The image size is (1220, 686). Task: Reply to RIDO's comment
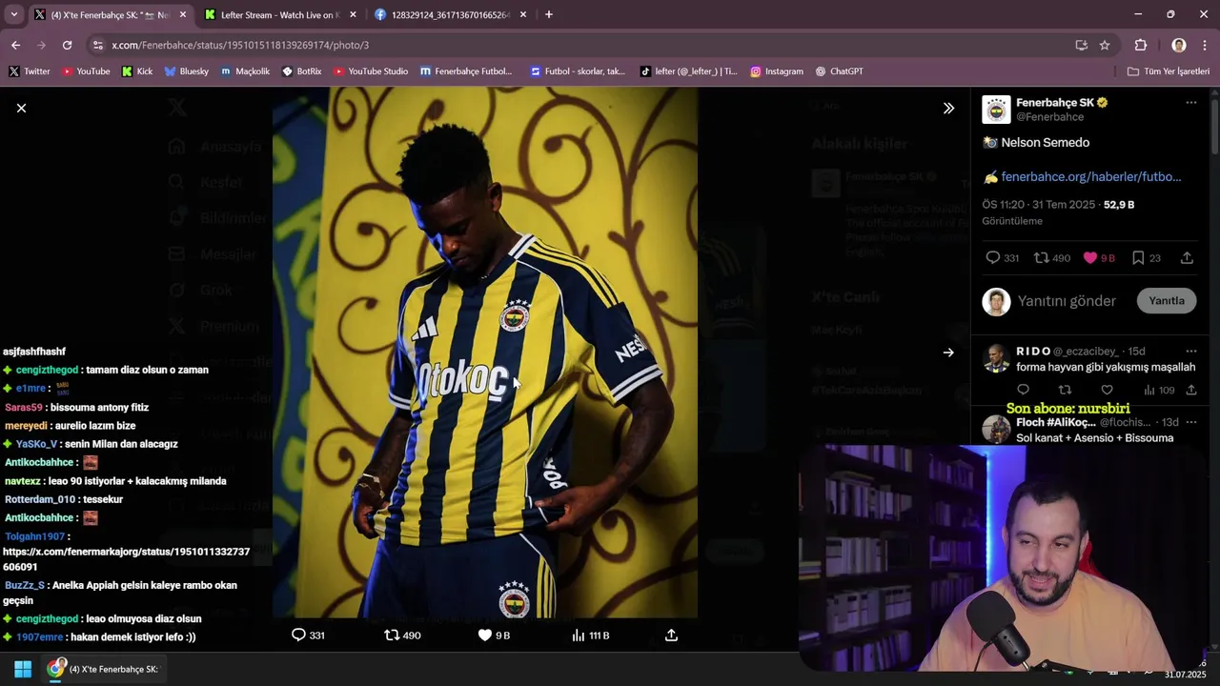tap(1023, 390)
